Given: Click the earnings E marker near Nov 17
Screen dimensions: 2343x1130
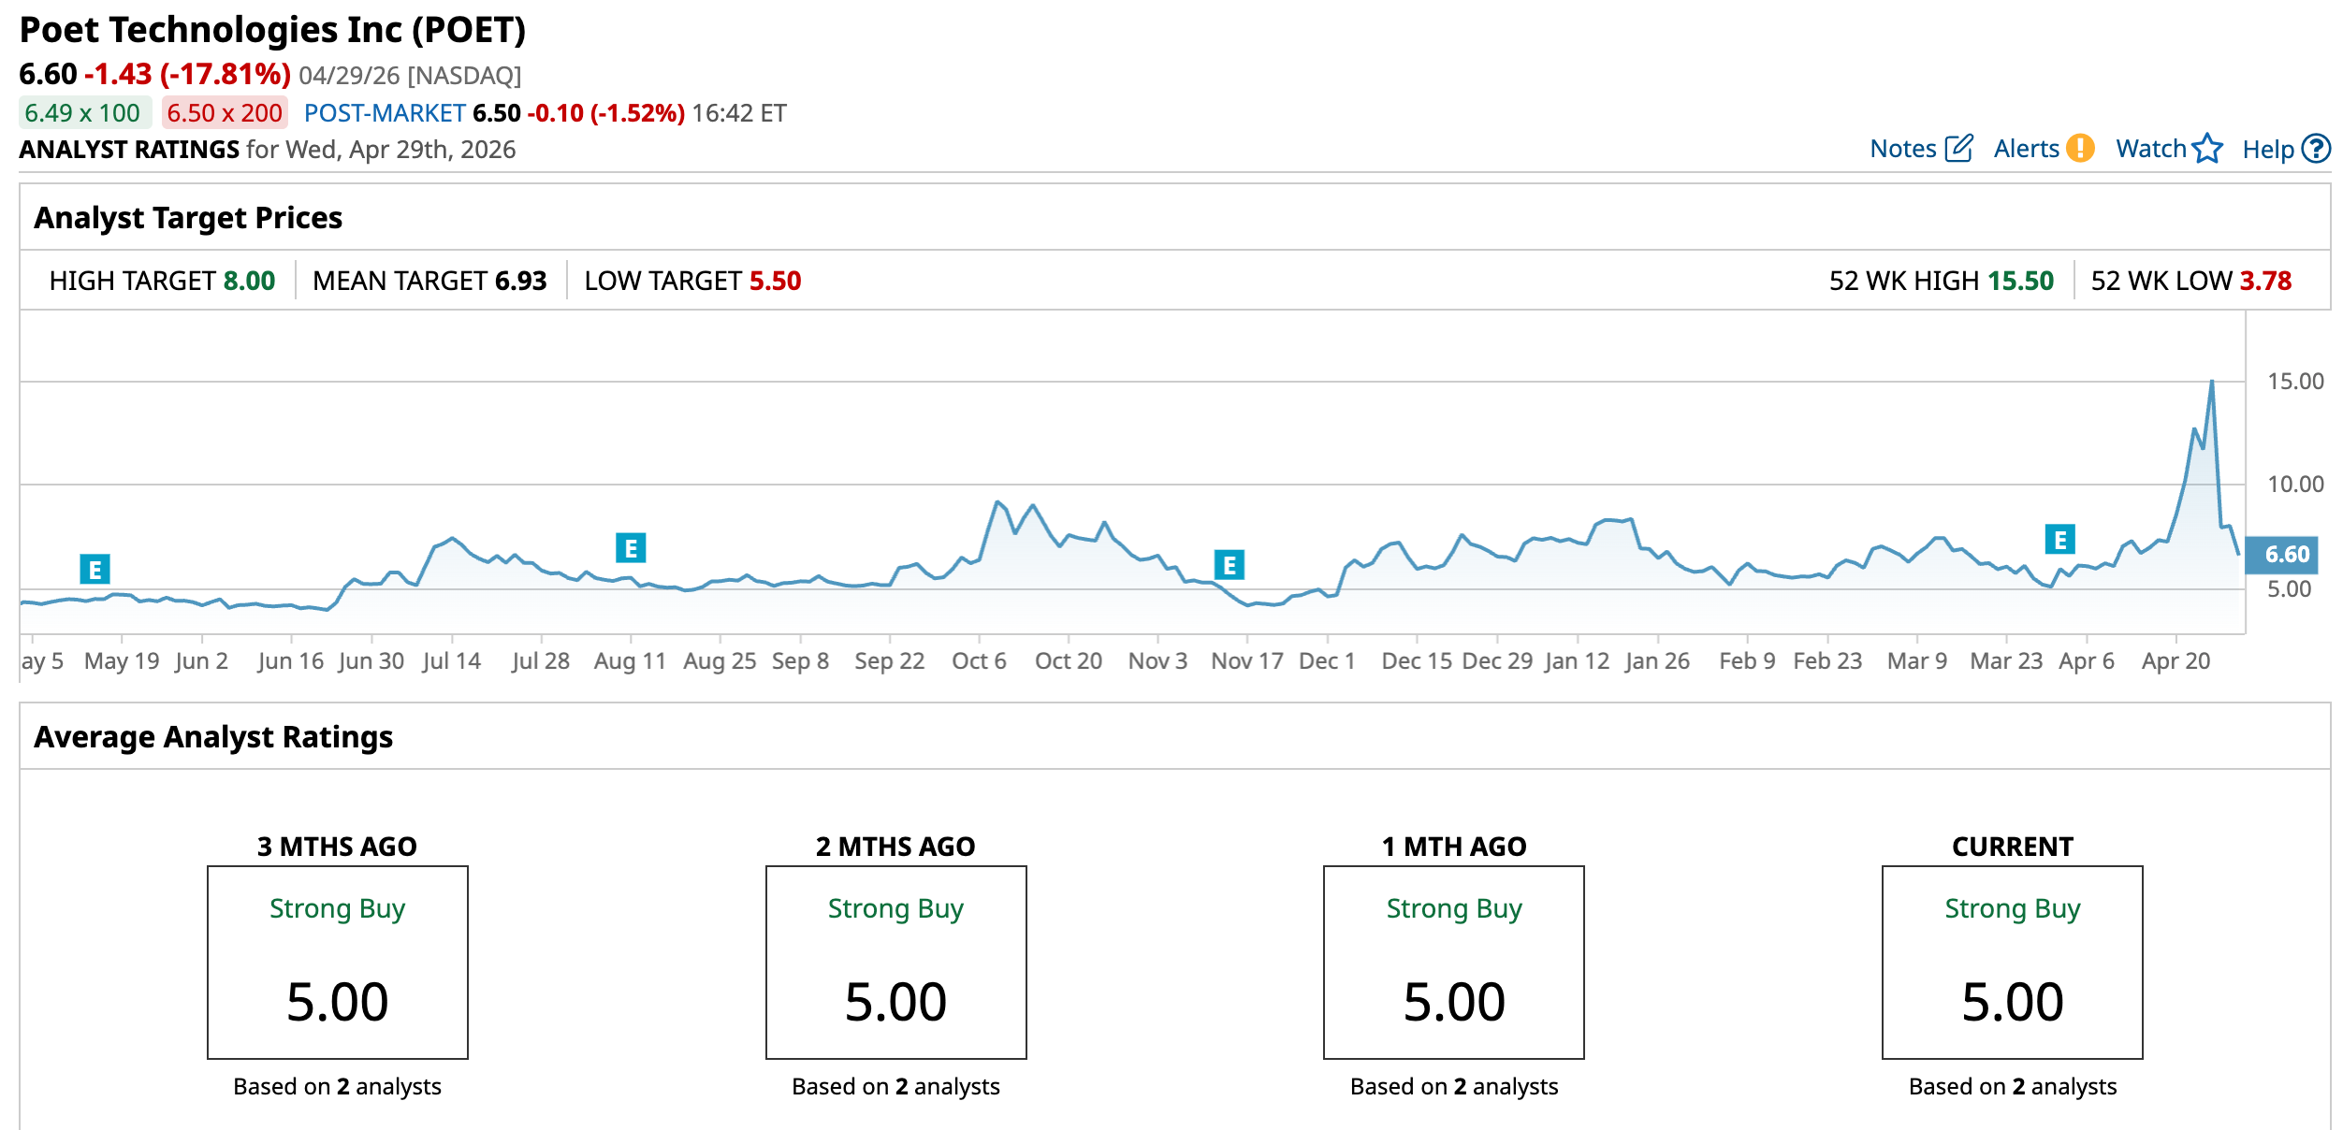Looking at the screenshot, I should 1229,565.
